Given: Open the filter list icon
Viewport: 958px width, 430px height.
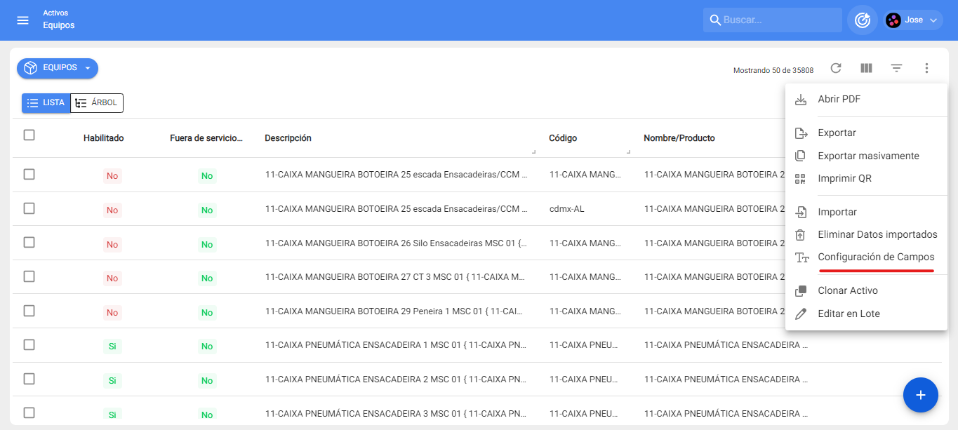Looking at the screenshot, I should click(896, 68).
